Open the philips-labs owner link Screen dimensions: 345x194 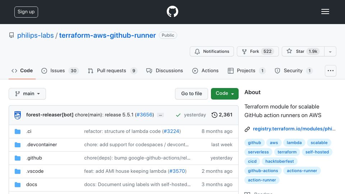point(36,36)
